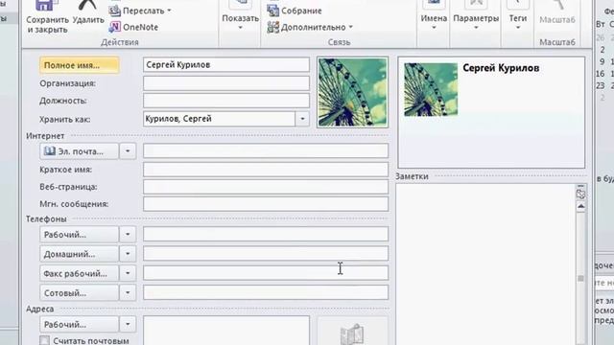The width and height of the screenshot is (614, 345).
Task: Click the Delete (Удалить) button
Action: [88, 13]
